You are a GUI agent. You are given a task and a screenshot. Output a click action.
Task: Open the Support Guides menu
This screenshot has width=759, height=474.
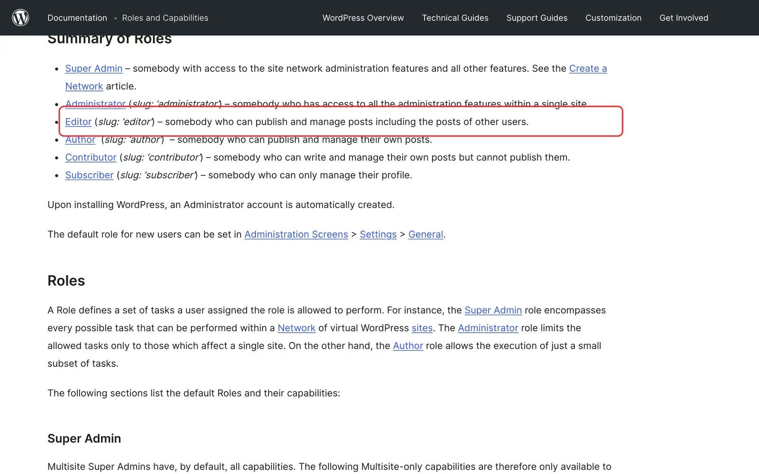(x=537, y=18)
